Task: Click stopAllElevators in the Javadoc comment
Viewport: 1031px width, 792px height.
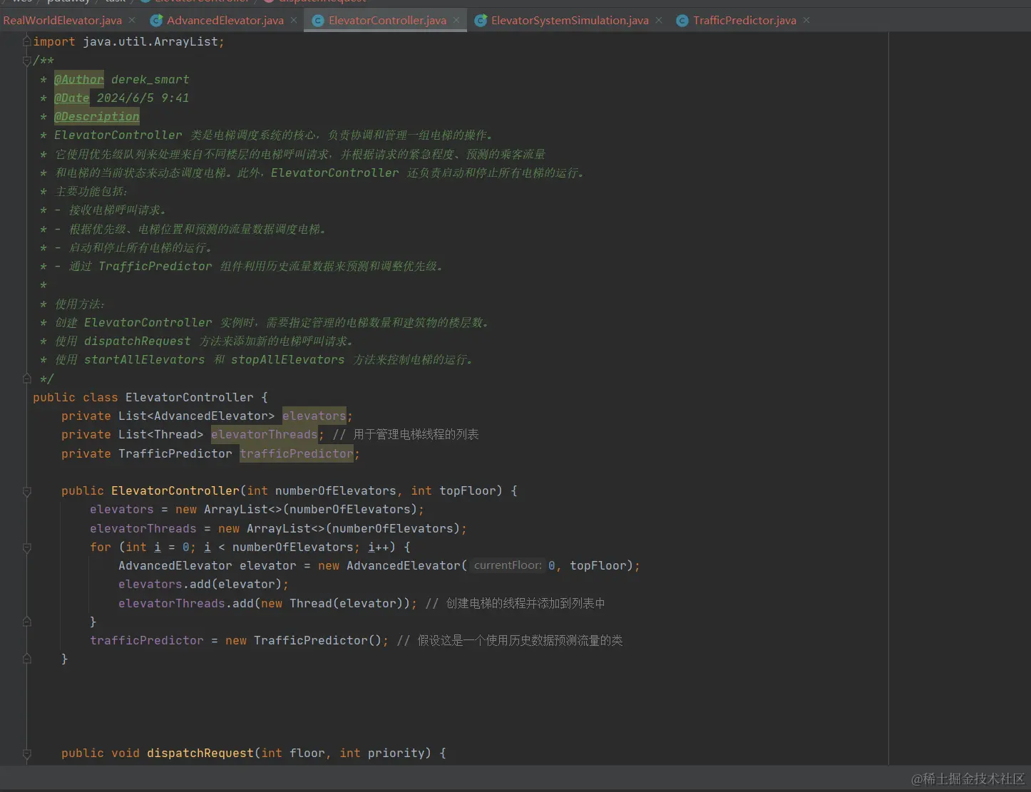Action: (x=287, y=359)
